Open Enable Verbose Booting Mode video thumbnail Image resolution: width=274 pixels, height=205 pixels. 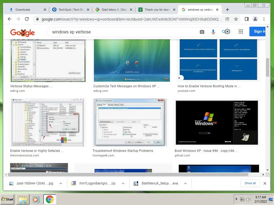[x=218, y=60]
